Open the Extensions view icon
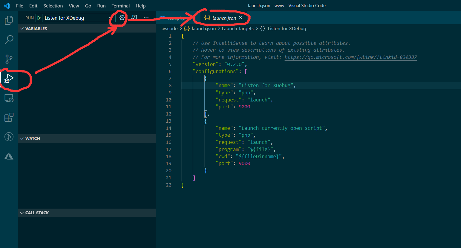This screenshot has width=461, height=248. coord(9,117)
